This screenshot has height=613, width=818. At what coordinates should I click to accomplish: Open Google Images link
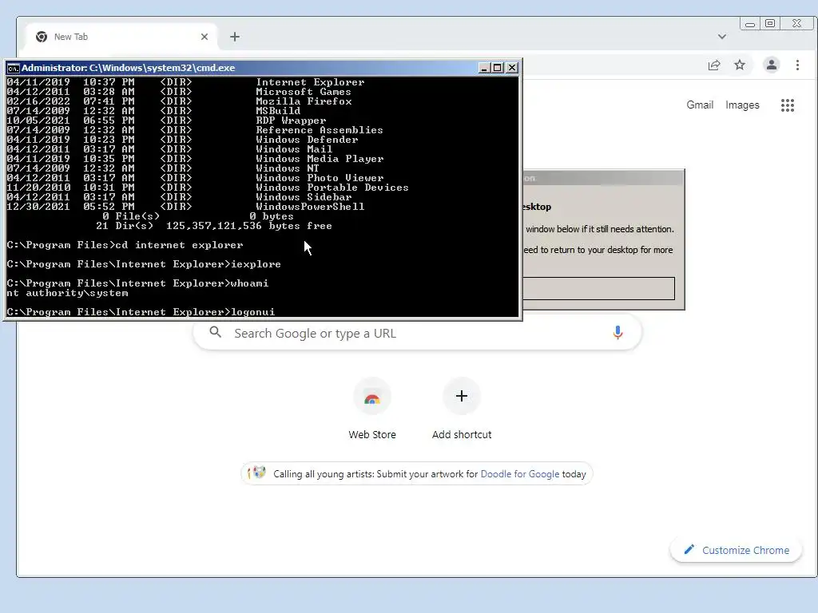point(742,105)
